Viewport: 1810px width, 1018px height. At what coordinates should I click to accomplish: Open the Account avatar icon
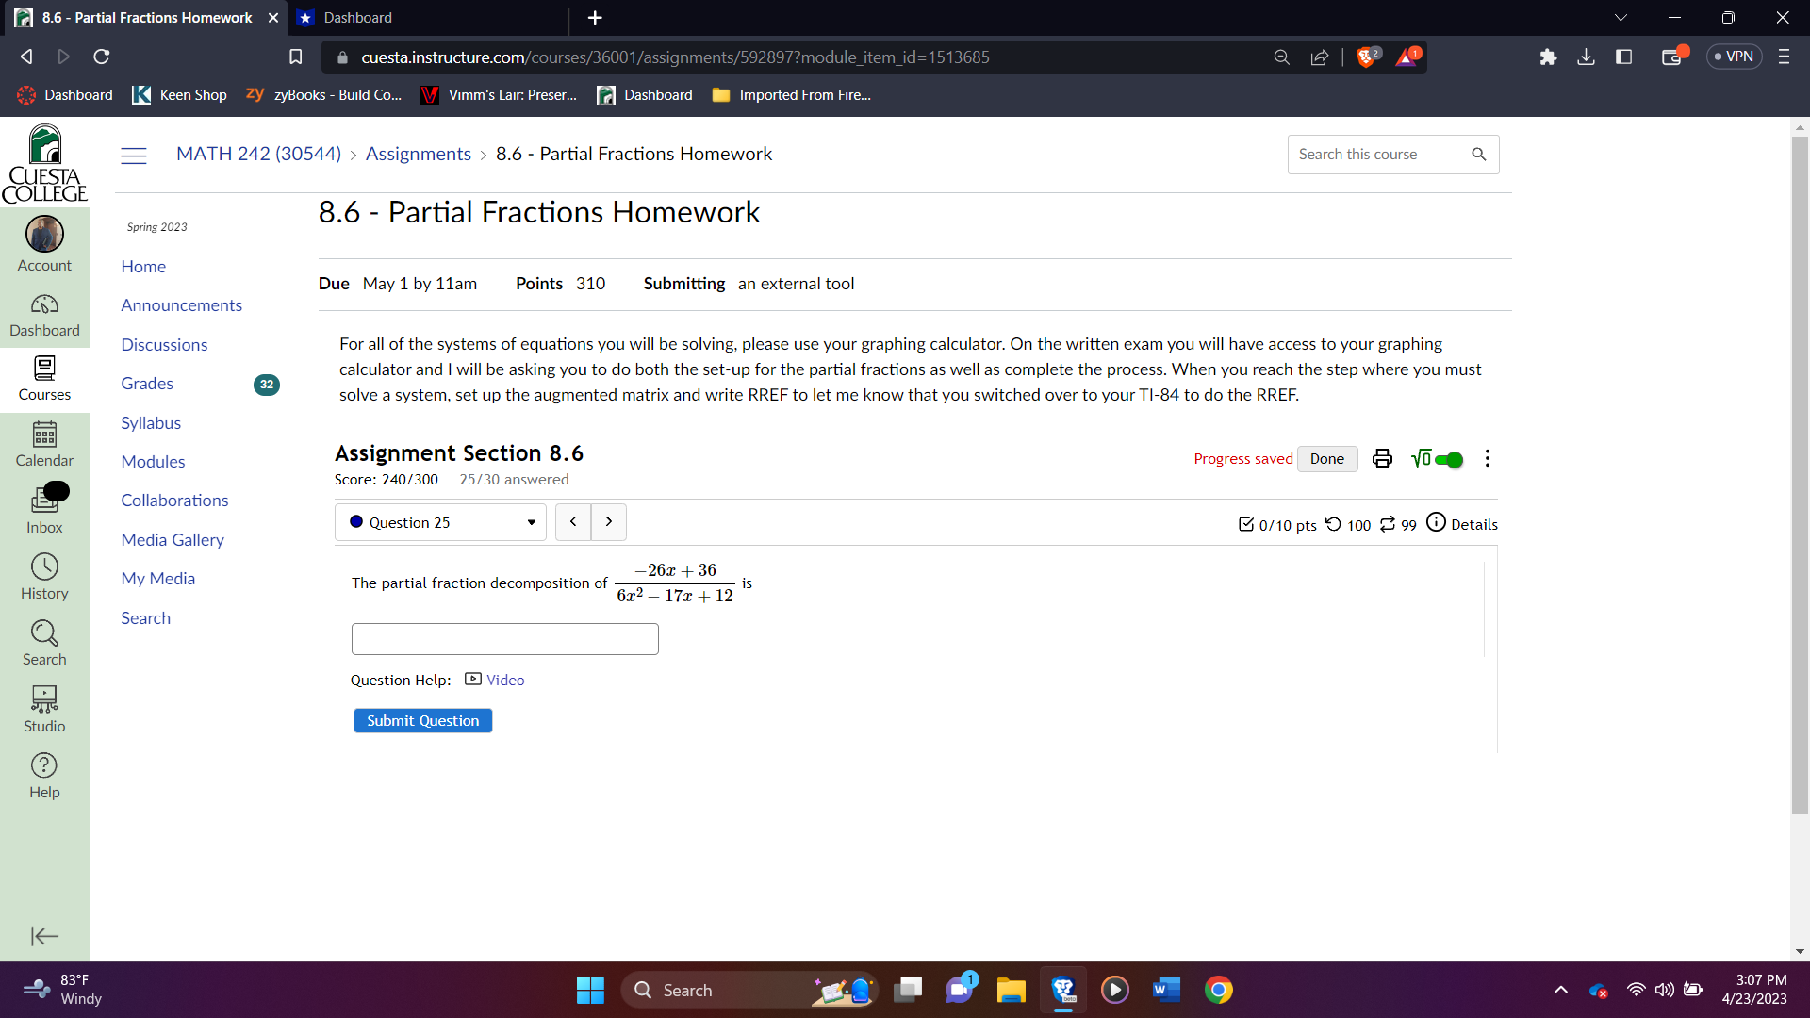pyautogui.click(x=44, y=235)
